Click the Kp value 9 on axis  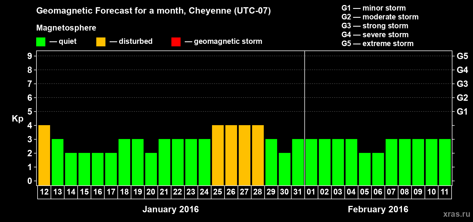tap(30, 56)
